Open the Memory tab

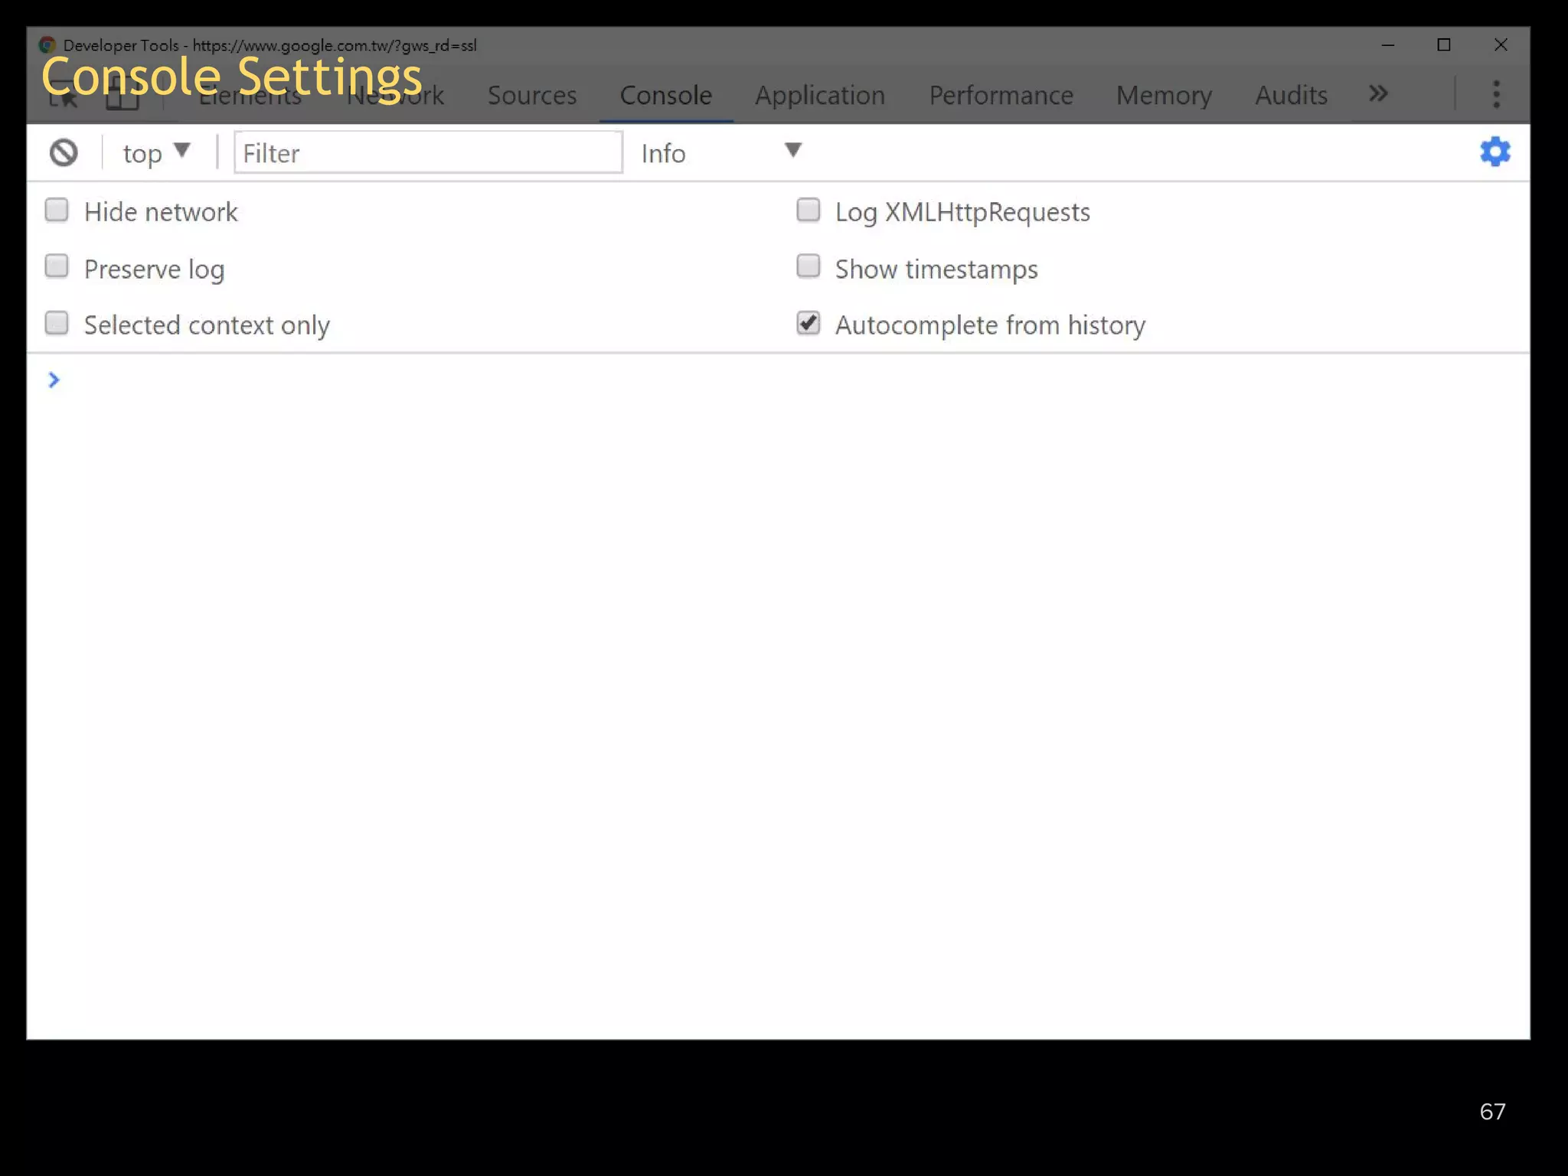[1164, 95]
